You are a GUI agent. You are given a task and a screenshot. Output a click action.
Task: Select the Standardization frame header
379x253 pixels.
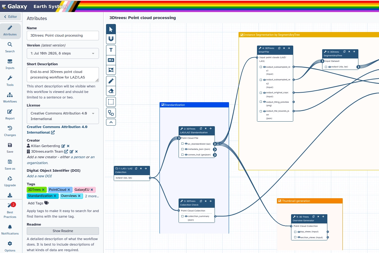194,105
